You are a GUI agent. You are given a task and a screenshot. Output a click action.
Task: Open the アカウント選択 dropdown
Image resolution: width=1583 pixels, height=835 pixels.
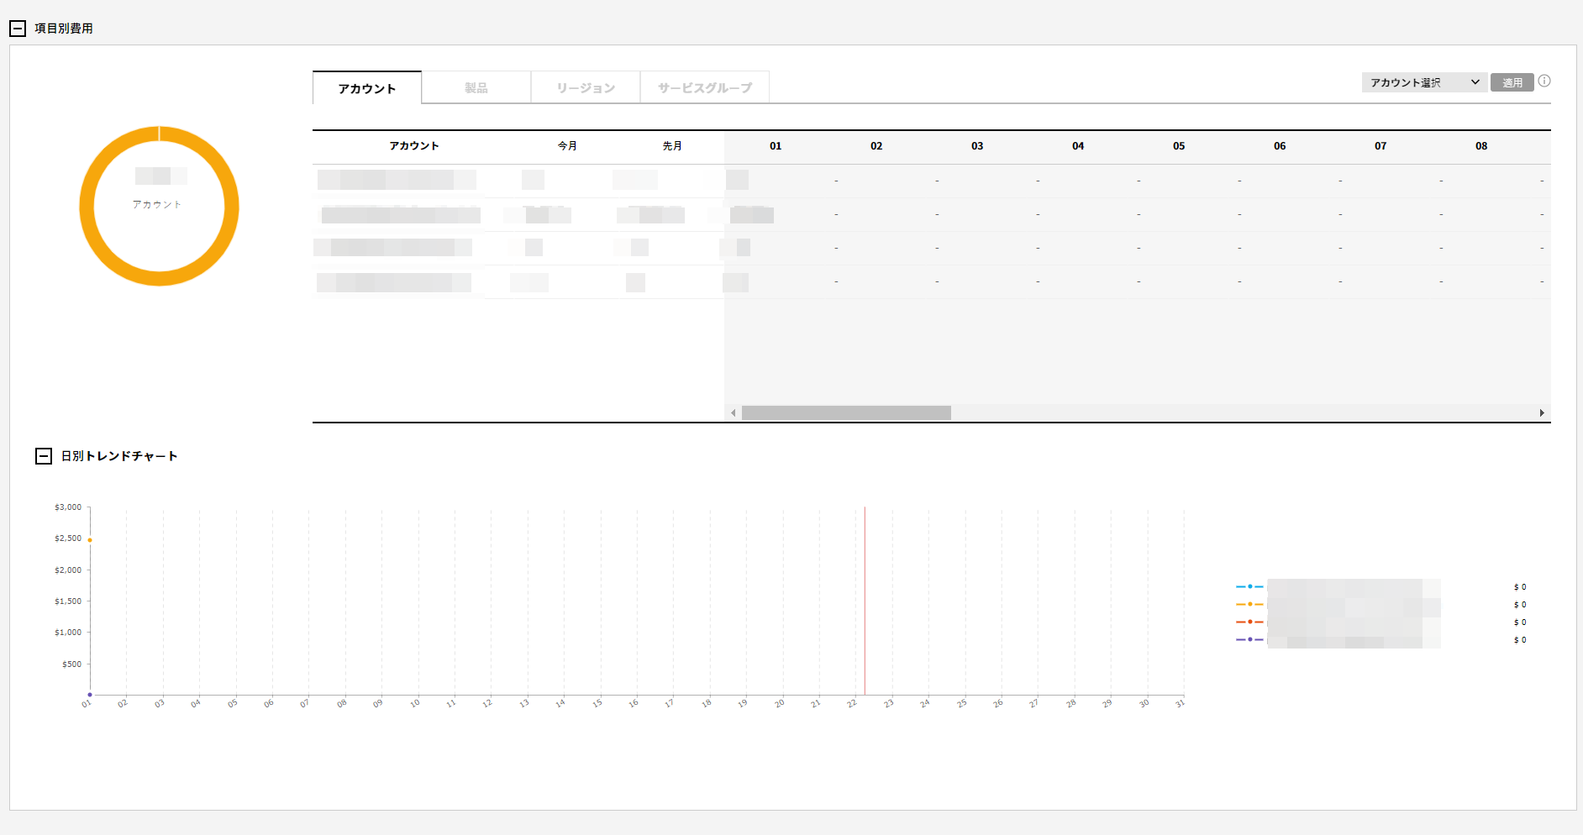tap(1424, 82)
